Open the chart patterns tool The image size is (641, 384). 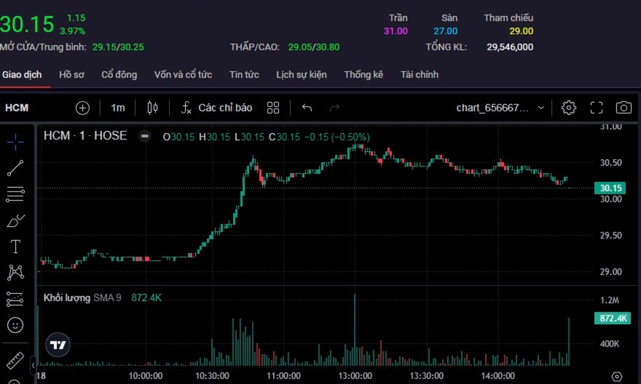pos(16,272)
